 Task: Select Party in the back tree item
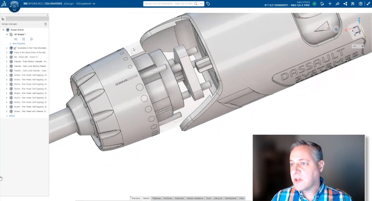[31, 53]
